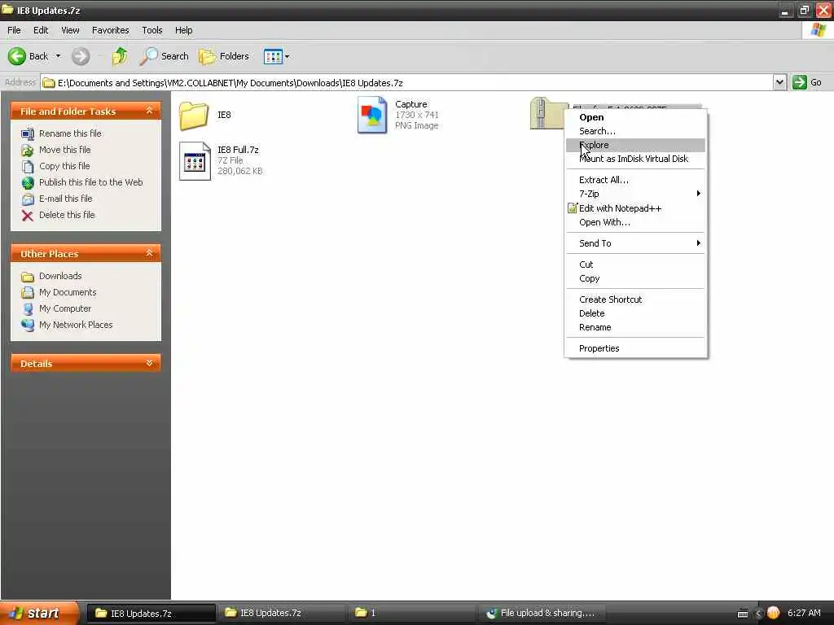The width and height of the screenshot is (834, 625).
Task: Expand the Send To submenu
Action: 635,243
